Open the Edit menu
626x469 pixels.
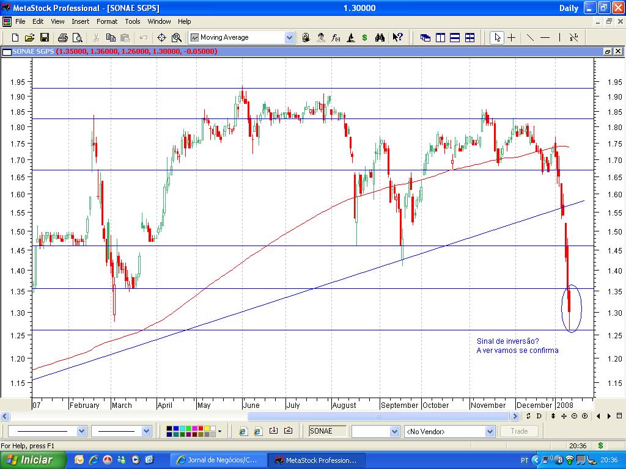click(38, 21)
